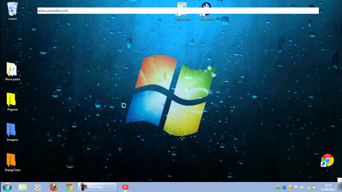342x192 pixels.
Task: Select the Bluetooth desktop shortcut
Action: coord(206,12)
